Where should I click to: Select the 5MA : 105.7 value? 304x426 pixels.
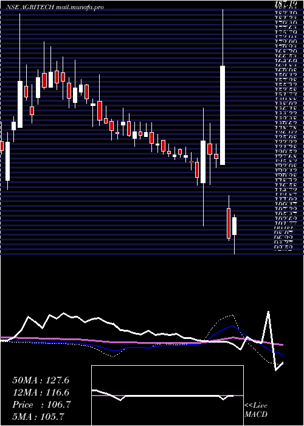click(x=38, y=417)
